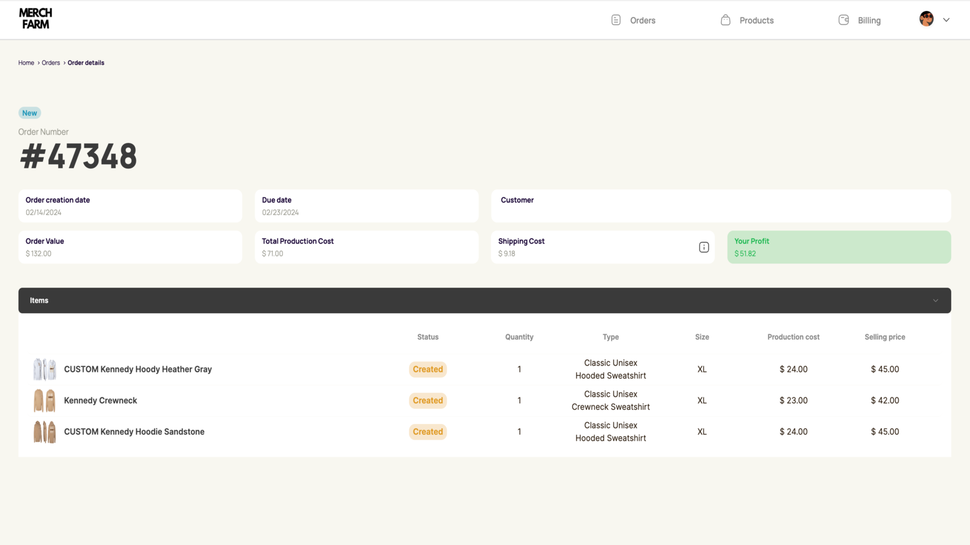Open the Products nav item
The width and height of the screenshot is (970, 545).
747,20
